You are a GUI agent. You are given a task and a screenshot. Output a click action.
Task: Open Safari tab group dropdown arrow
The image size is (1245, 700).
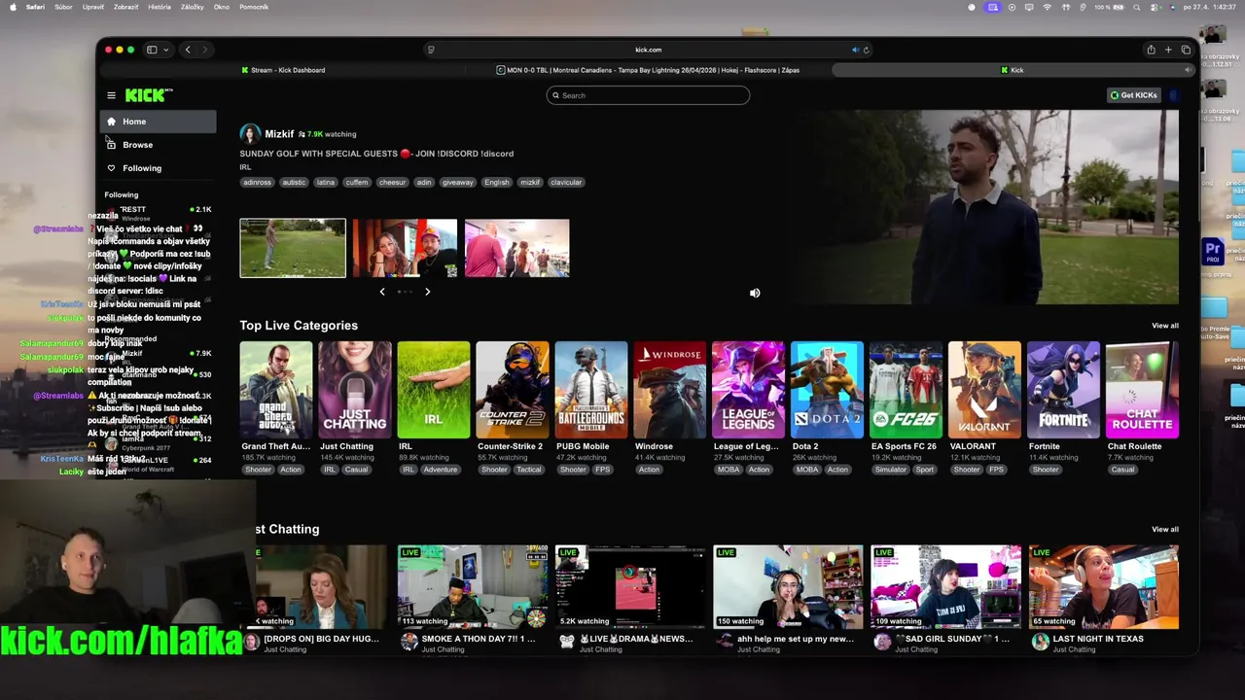(165, 50)
